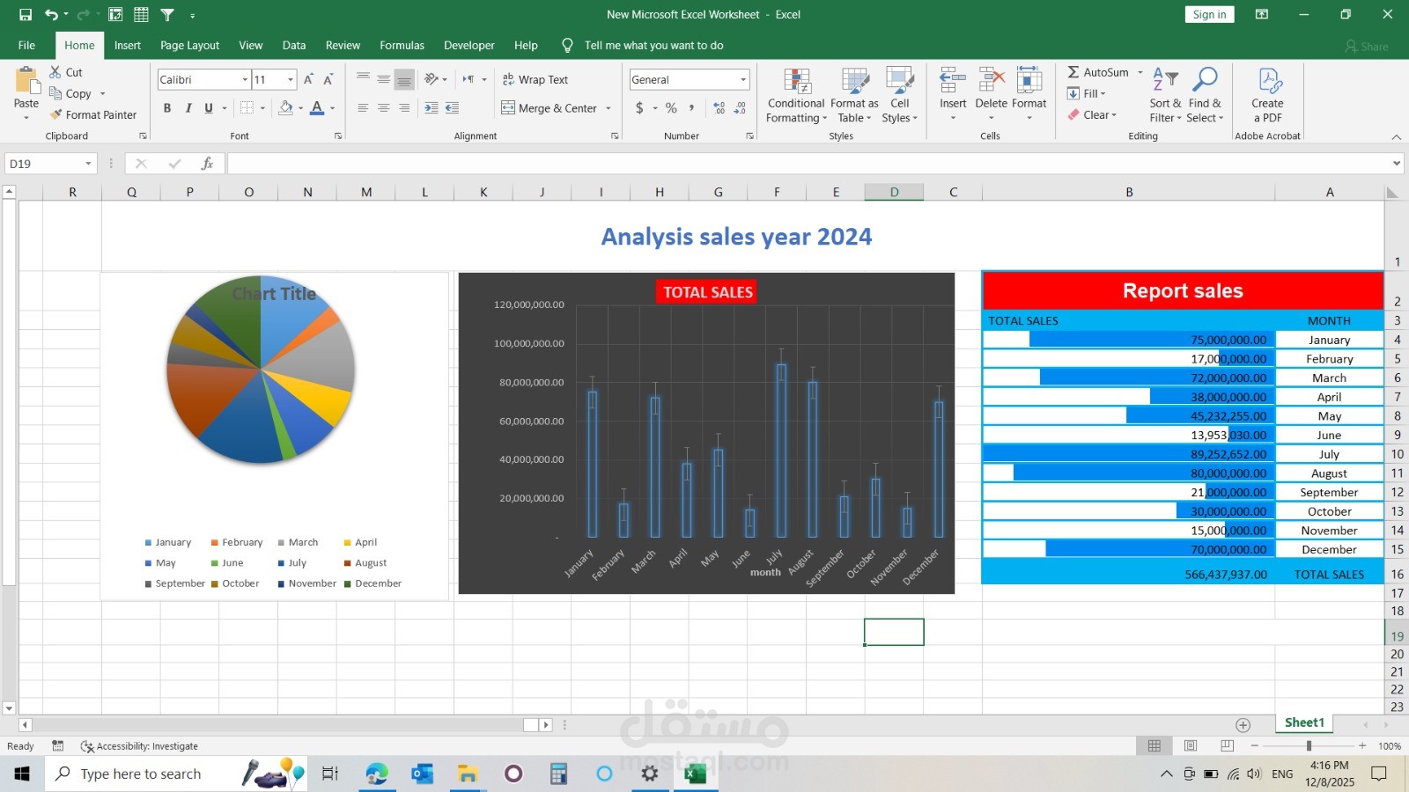Viewport: 1409px width, 792px height.
Task: Activate the Format Painter brush
Action: pyautogui.click(x=56, y=114)
